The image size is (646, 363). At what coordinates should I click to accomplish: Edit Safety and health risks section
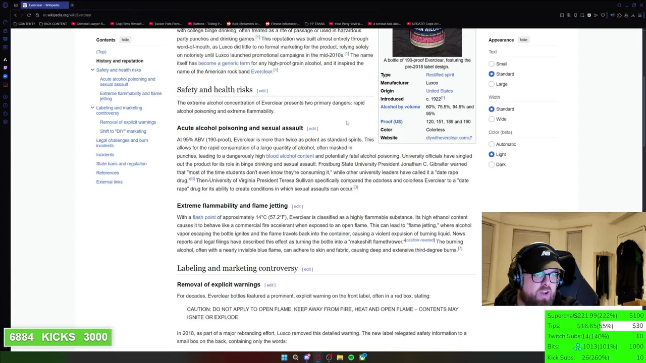click(262, 91)
